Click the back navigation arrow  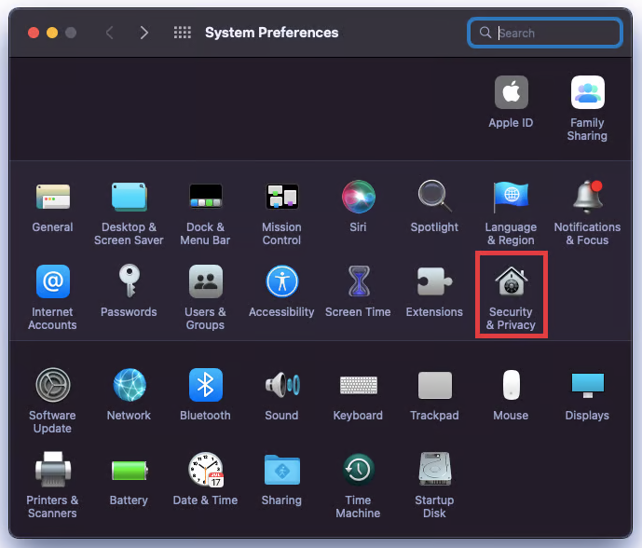point(110,33)
